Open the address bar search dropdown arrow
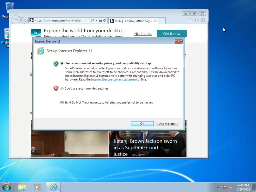This screenshot has height=192, width=256. [x=96, y=20]
